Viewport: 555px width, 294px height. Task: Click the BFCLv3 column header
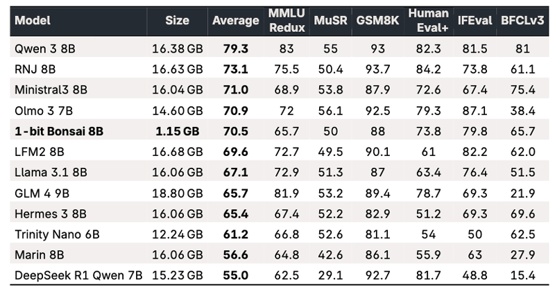521,21
